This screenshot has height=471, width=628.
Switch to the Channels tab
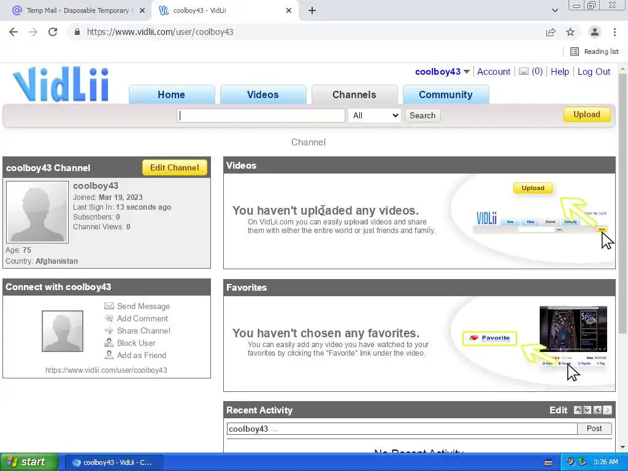pyautogui.click(x=354, y=94)
